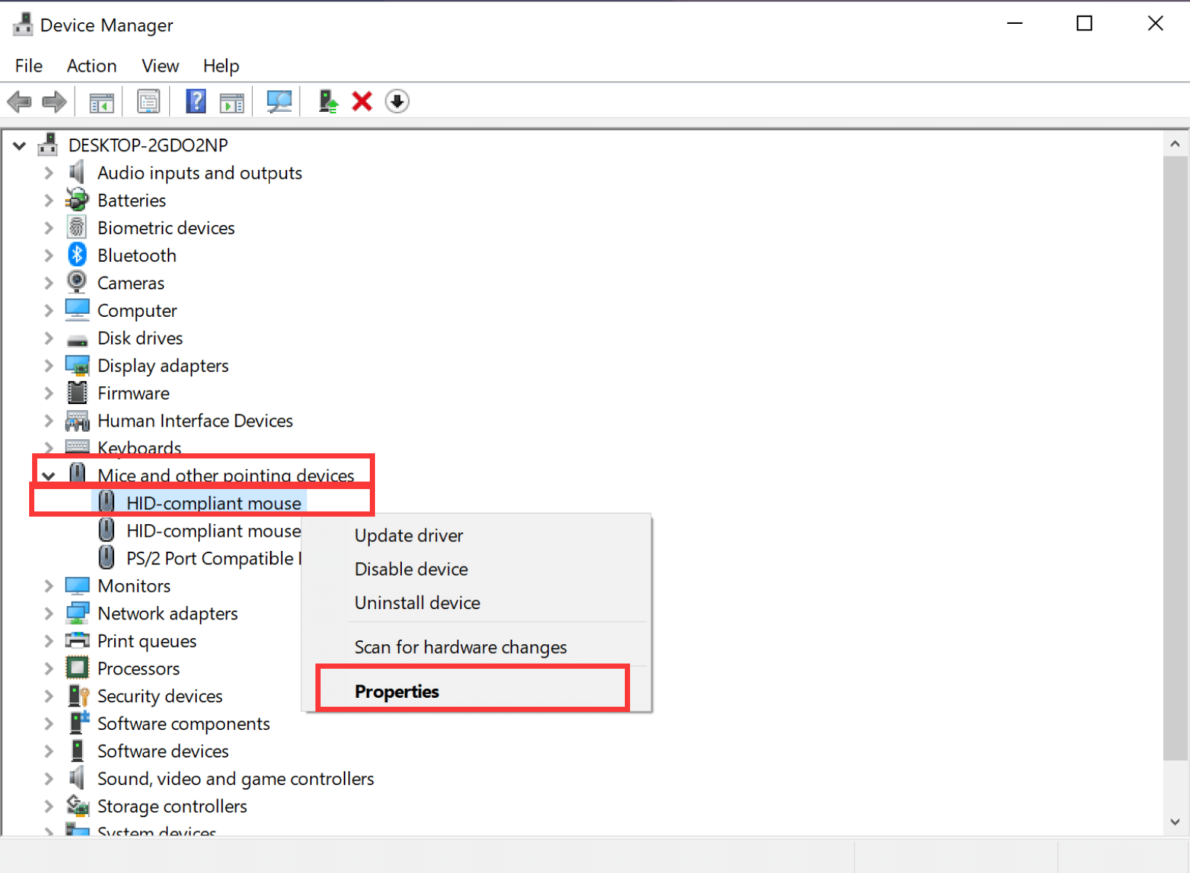Open the Action menu
Screen dimensions: 1190x873
click(x=92, y=66)
